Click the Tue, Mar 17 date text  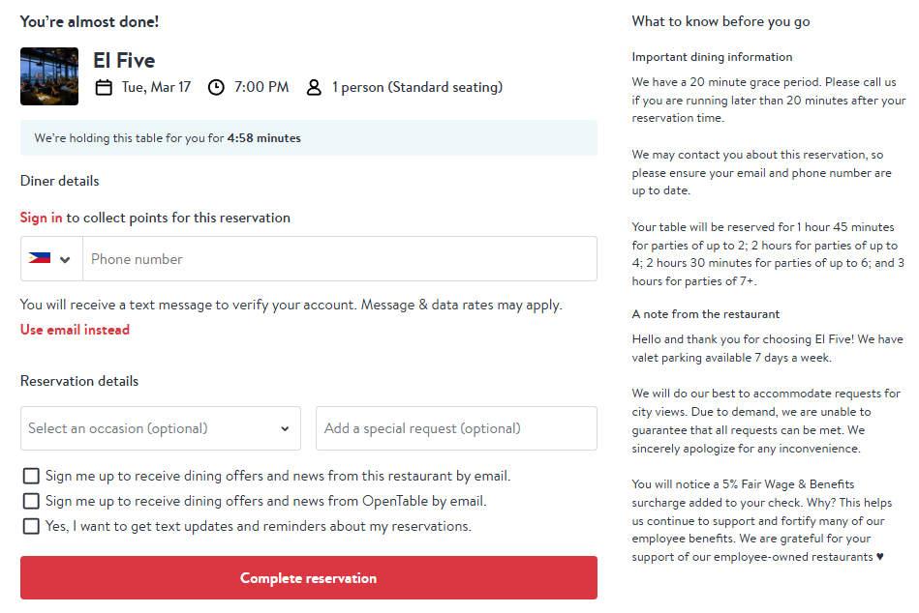pyautogui.click(x=157, y=87)
